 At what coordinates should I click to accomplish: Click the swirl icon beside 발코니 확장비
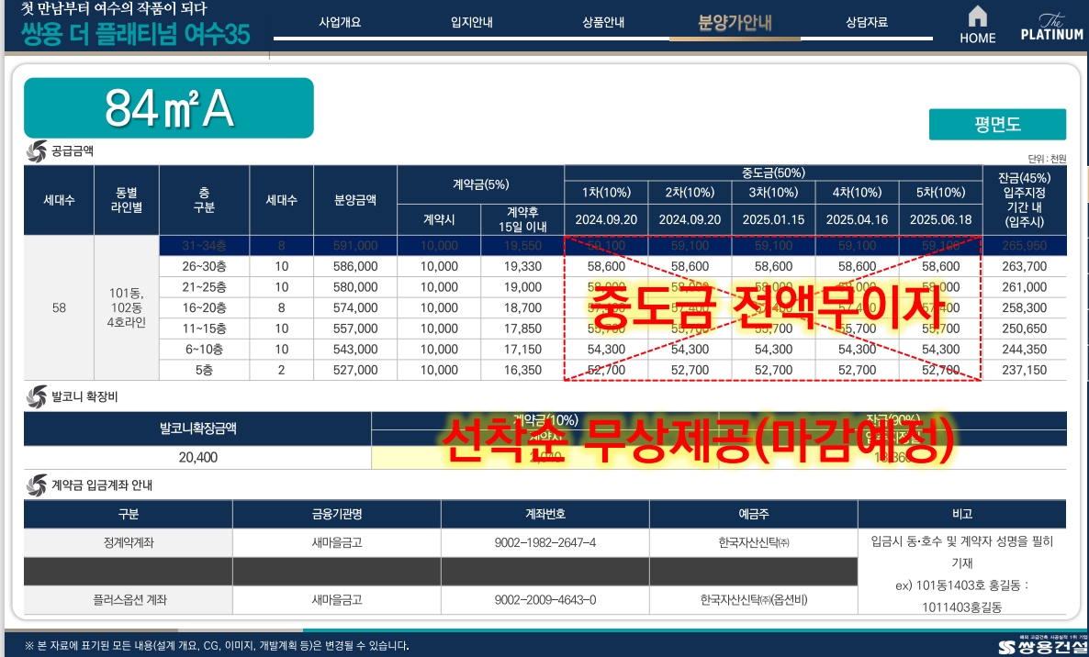(x=36, y=396)
